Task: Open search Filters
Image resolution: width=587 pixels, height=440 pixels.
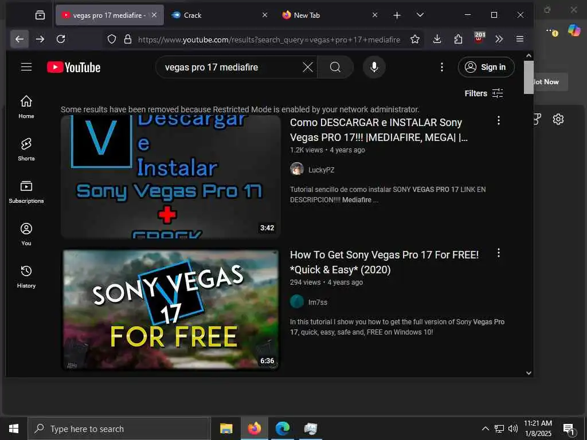Action: [x=484, y=93]
